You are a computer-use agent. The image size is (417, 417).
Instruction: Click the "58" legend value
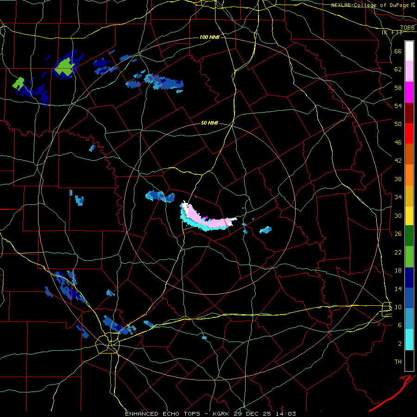point(398,88)
